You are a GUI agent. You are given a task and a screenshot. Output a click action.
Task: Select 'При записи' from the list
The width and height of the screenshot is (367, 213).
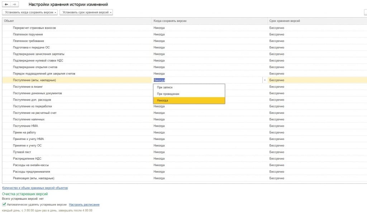165,87
